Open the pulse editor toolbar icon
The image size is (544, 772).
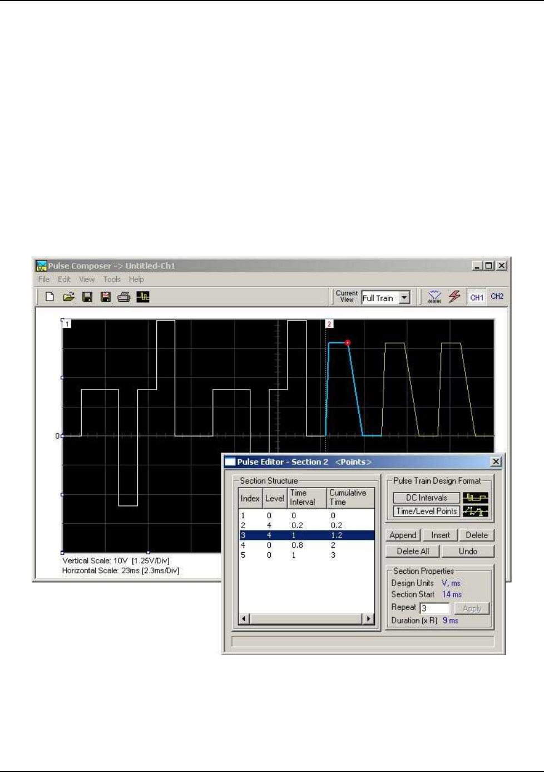[143, 297]
